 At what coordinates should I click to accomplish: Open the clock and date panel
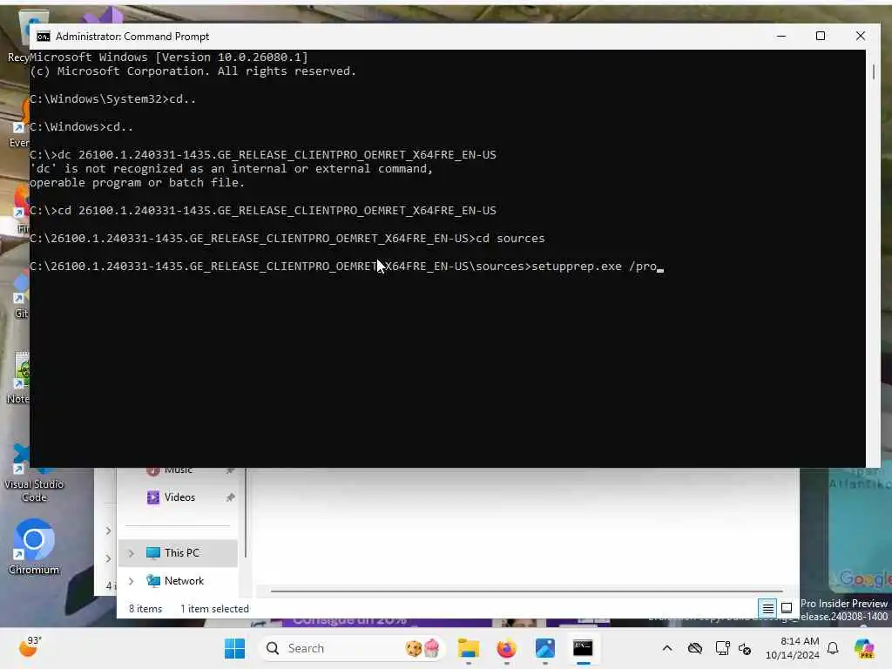point(793,648)
